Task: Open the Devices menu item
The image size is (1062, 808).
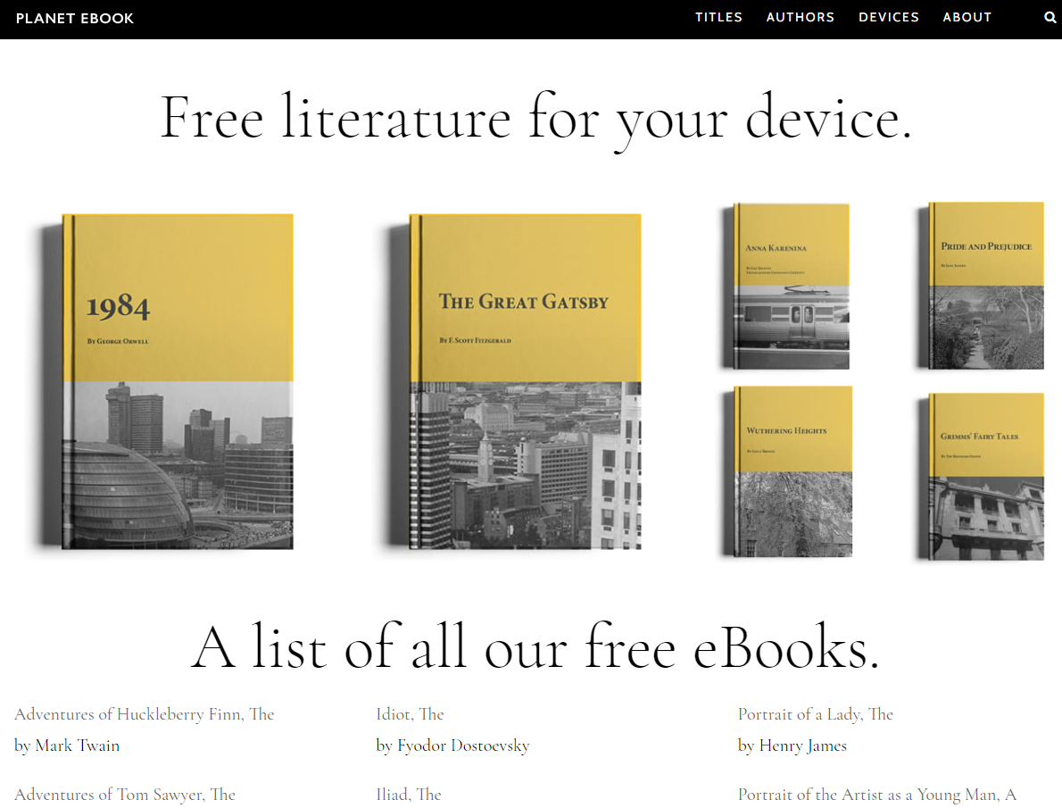Action: [889, 18]
